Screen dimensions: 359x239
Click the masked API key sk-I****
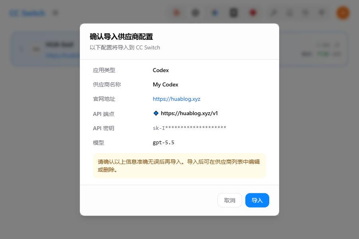189,128
